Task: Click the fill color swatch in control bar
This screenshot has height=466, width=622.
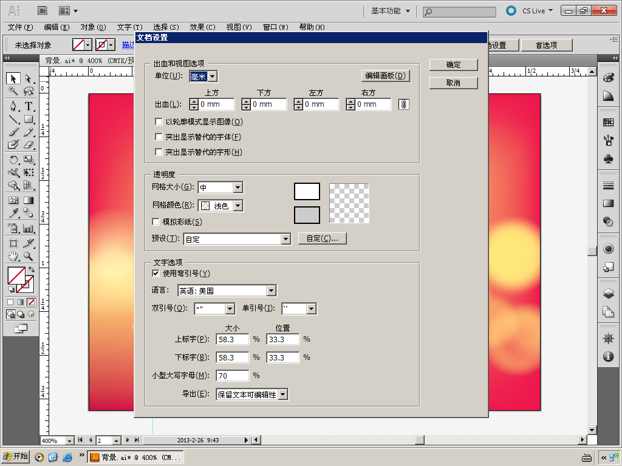Action: [x=78, y=45]
